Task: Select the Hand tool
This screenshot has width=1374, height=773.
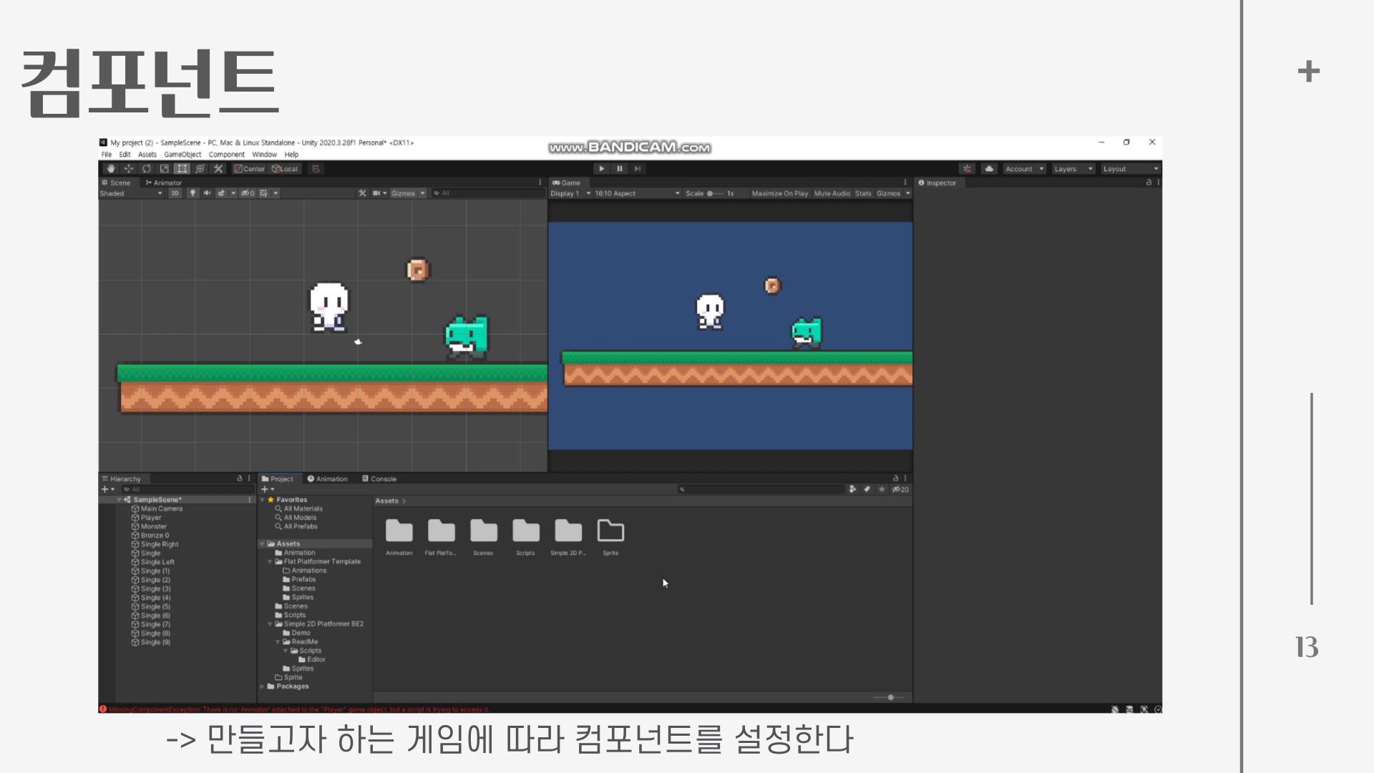Action: tap(110, 169)
